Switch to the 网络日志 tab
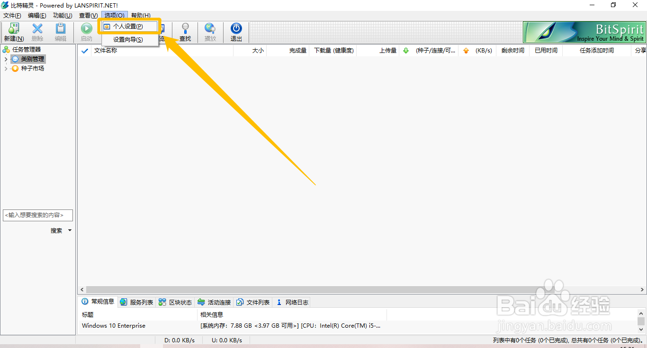Image resolution: width=647 pixels, height=348 pixels. (292, 302)
